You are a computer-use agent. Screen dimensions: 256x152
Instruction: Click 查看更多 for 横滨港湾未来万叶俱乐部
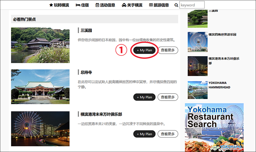tap(168, 134)
